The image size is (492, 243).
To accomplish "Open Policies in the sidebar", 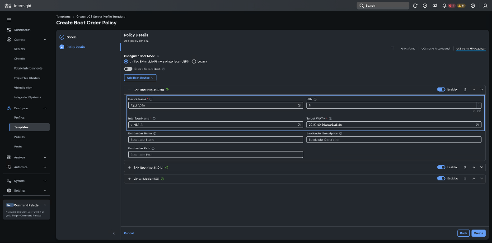I will point(19,137).
